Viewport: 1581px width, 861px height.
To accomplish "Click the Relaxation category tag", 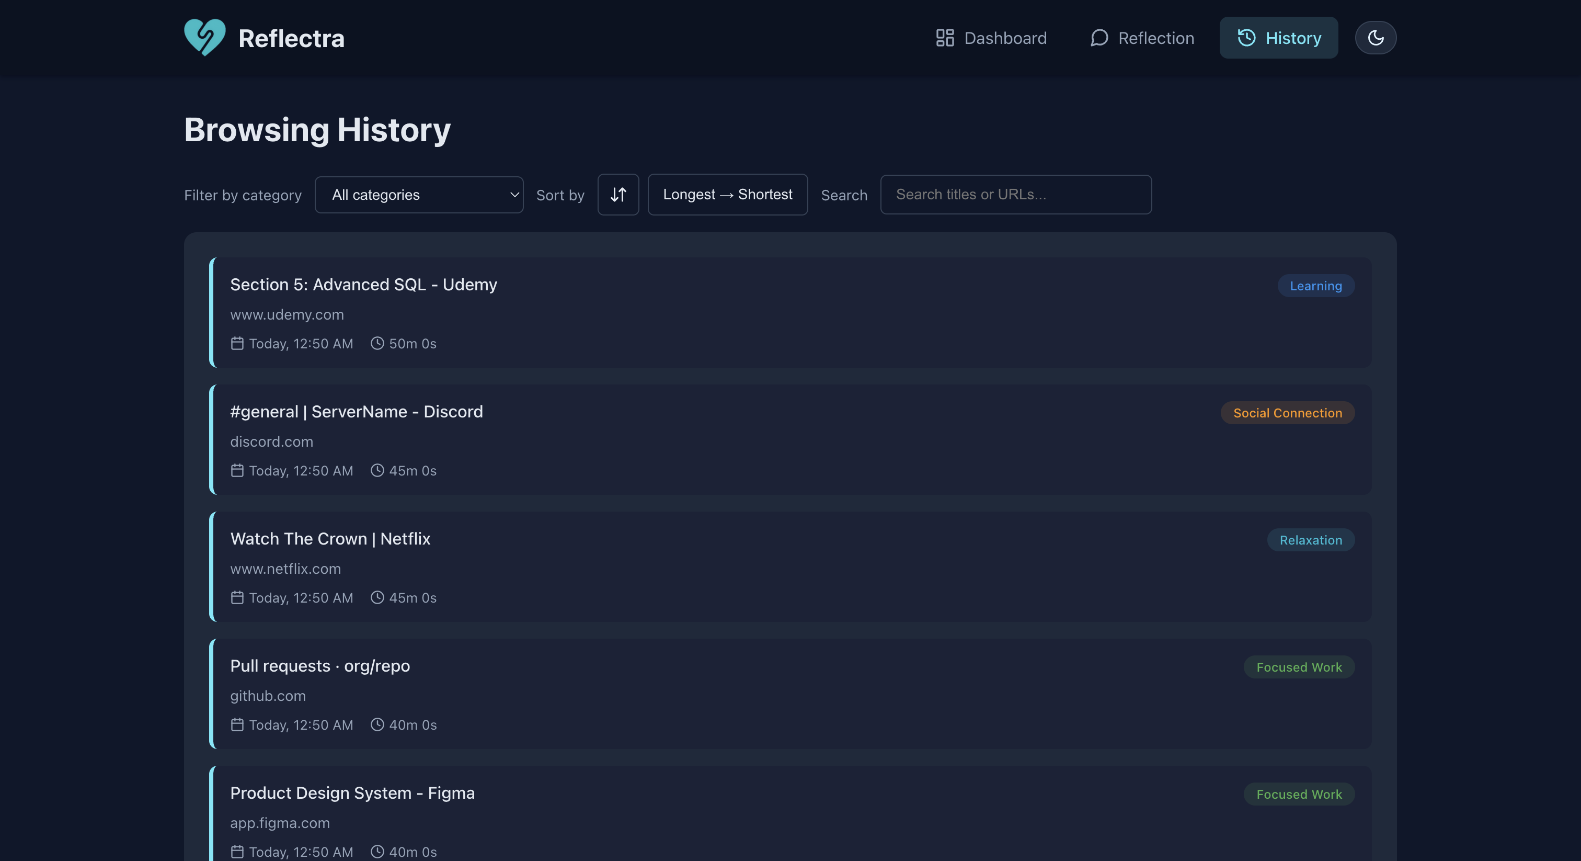I will tap(1310, 540).
